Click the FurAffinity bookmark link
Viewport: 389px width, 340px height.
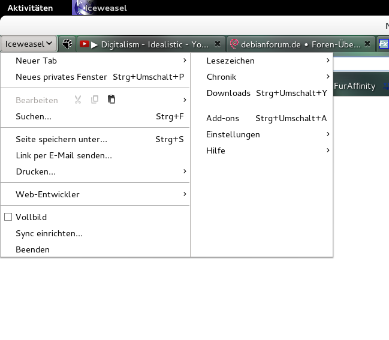tap(354, 86)
